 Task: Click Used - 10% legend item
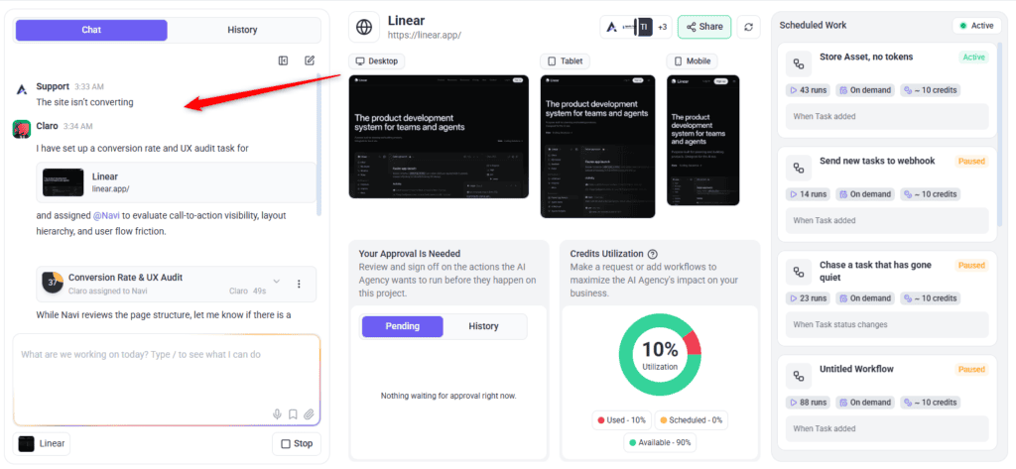621,419
